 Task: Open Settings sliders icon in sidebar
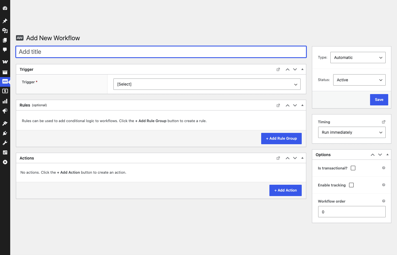[5, 152]
